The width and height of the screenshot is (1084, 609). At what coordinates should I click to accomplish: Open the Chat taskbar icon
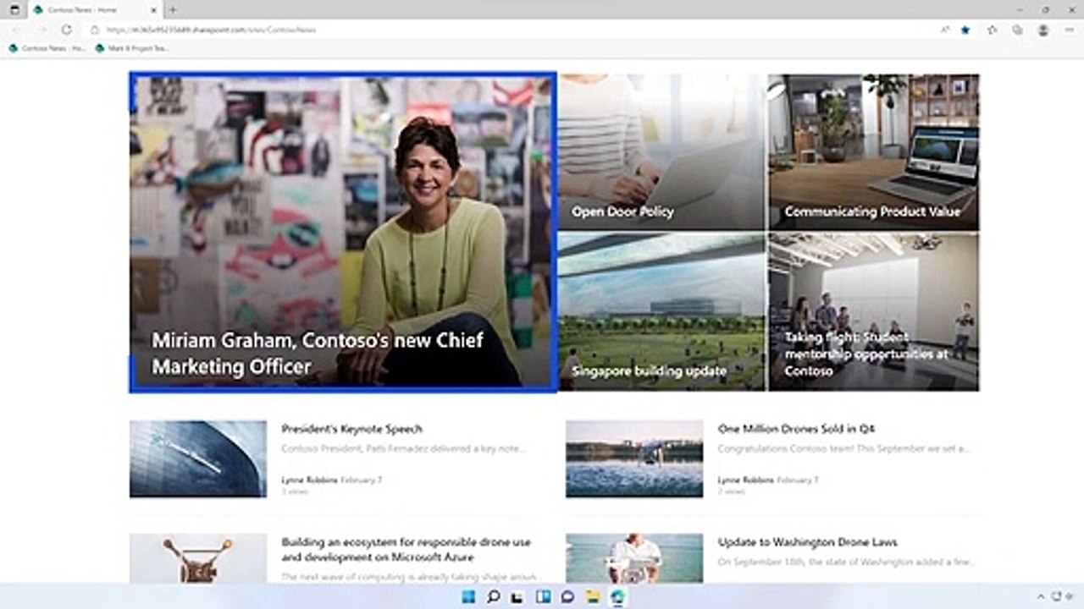(x=567, y=597)
